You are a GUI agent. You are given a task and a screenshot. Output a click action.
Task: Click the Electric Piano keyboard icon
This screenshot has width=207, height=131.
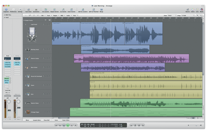(x=28, y=103)
